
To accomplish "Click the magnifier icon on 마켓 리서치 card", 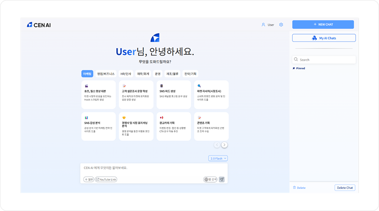I will point(199,86).
